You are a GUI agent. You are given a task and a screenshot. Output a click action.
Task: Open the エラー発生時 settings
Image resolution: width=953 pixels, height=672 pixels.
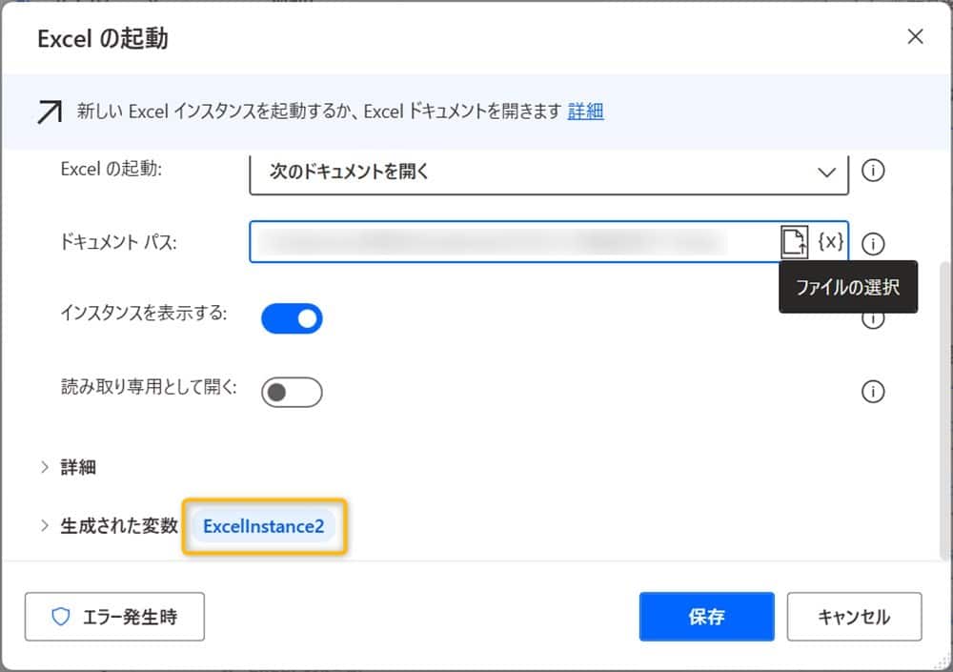pos(114,617)
